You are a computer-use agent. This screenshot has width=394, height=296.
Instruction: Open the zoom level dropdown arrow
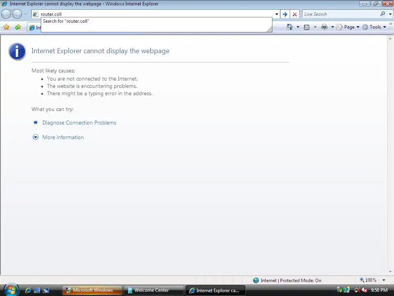point(384,280)
